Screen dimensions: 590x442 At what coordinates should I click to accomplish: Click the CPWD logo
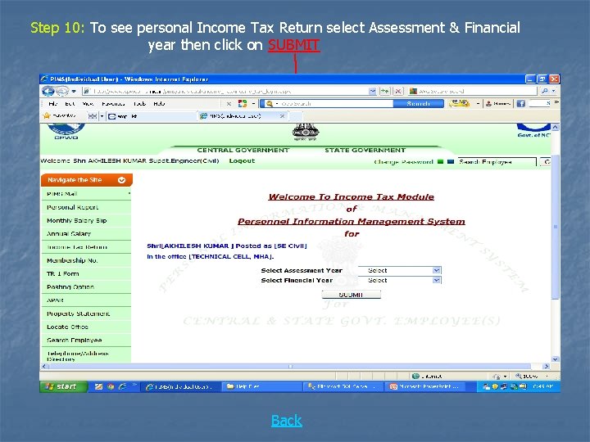click(66, 132)
